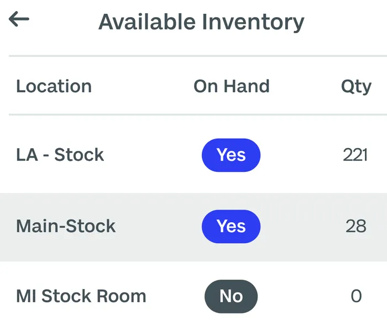The image size is (387, 320).
Task: Sort by the Location column header
Action: (54, 86)
